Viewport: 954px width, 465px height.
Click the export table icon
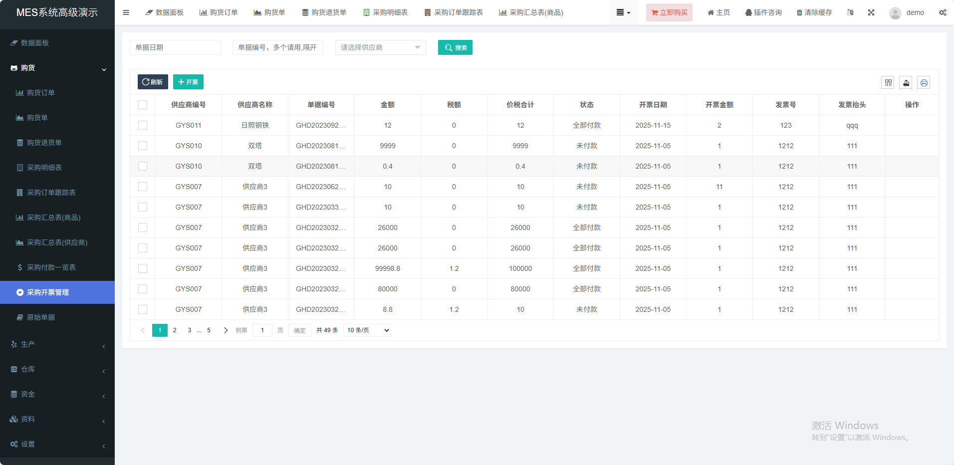(x=906, y=83)
